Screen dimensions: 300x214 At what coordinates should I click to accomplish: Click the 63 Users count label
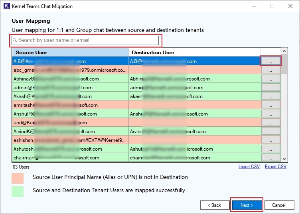21,167
